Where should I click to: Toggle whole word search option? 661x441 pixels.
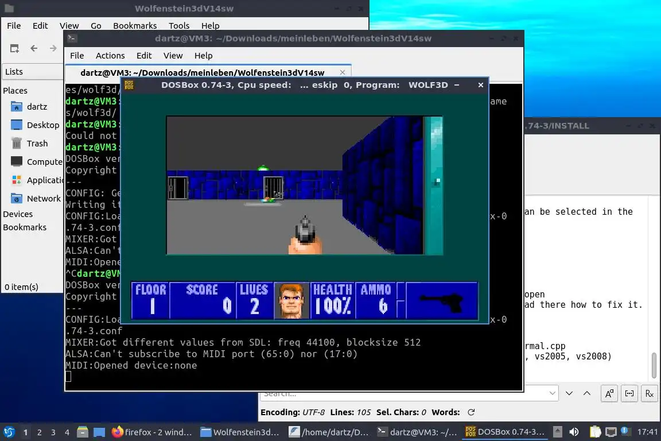pos(629,394)
